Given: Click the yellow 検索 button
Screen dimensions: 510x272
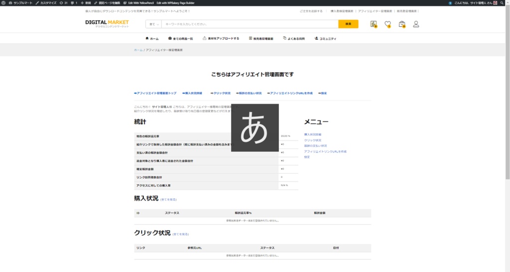Looking at the screenshot, I should click(x=348, y=24).
